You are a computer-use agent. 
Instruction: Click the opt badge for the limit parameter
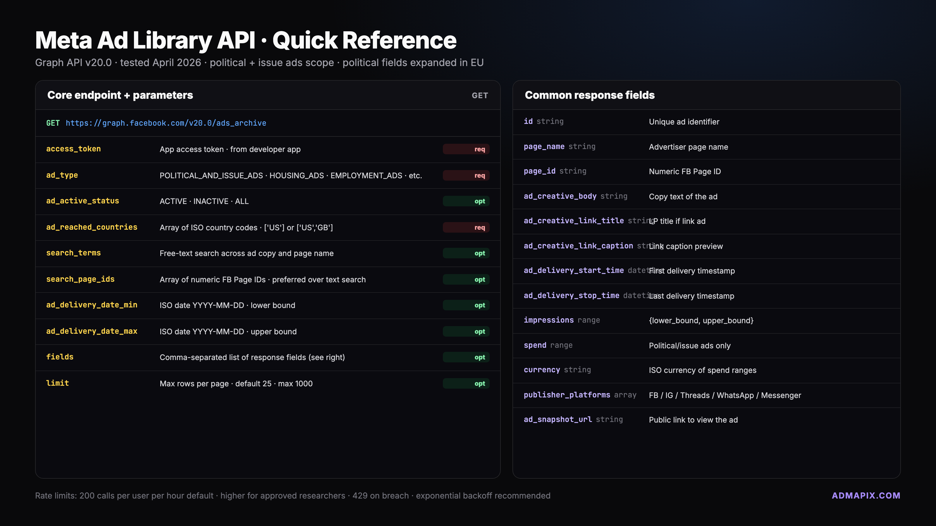pos(466,383)
